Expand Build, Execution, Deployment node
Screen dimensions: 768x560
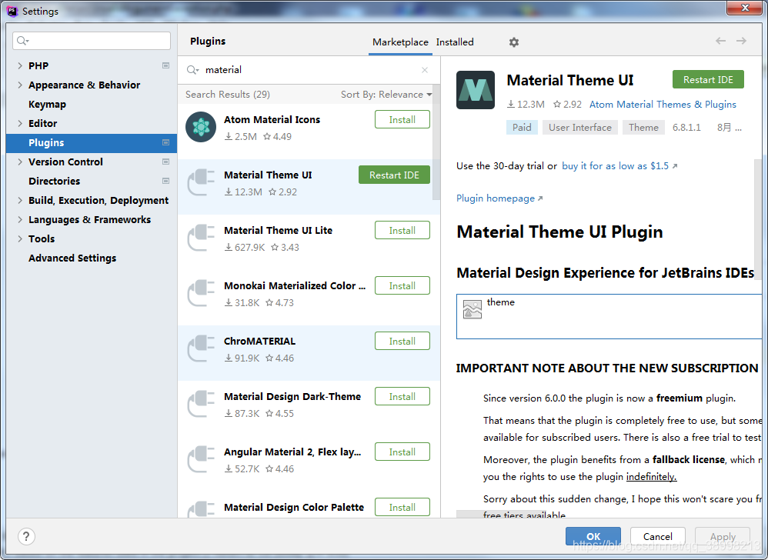pyautogui.click(x=20, y=200)
